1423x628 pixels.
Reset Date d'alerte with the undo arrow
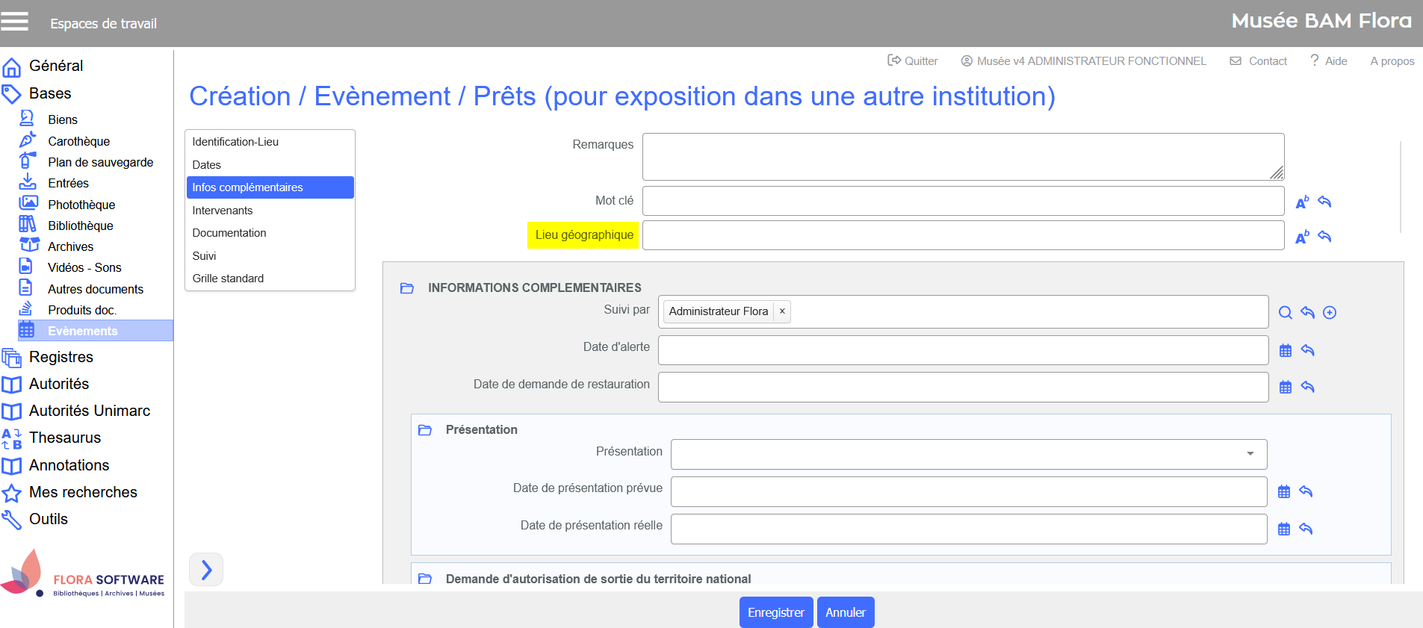tap(1307, 349)
